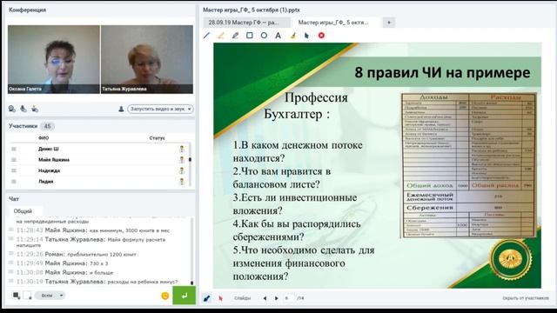Click status icon for Денис Ш
557x313 pixels.
(x=182, y=149)
